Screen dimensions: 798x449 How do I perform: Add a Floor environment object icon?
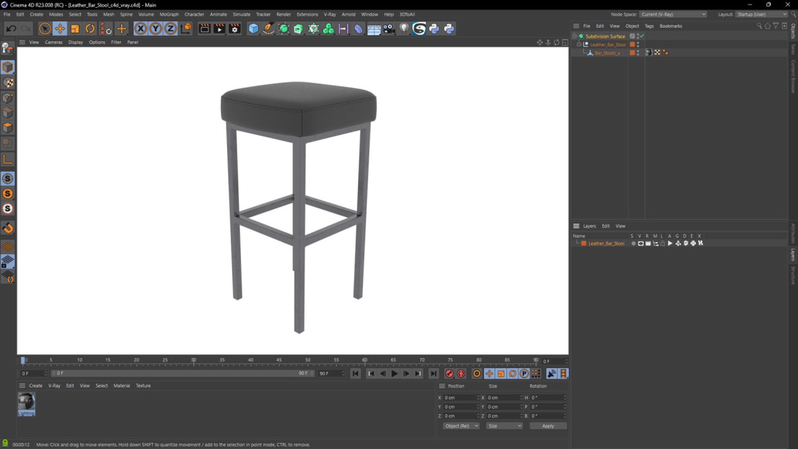(374, 29)
